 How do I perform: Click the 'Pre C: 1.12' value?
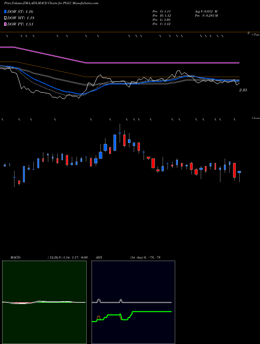pos(162,24)
